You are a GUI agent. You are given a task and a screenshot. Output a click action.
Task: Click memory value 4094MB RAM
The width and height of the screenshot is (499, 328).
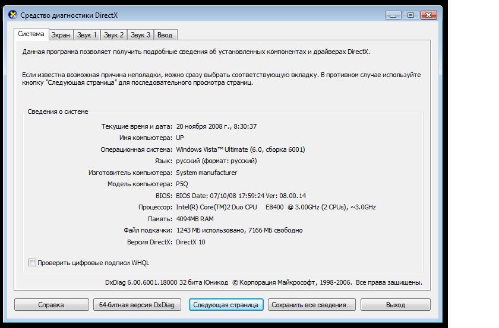195,219
